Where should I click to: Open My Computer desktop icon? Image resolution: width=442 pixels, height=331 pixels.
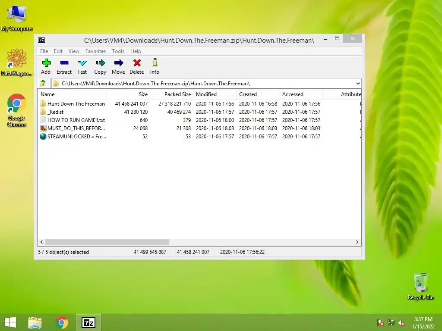[17, 18]
